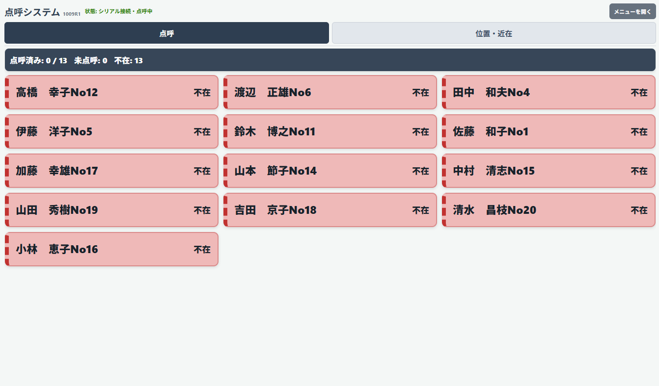Click the 鈴木 博之No11 card

[330, 131]
